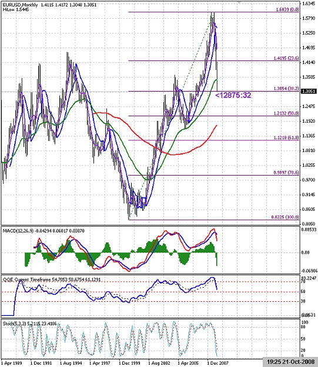This screenshot has width=318, height=367.
Task: Click the 1.5250 price axis value
Action: coord(309,33)
